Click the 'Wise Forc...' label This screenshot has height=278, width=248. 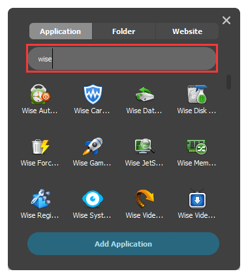point(40,163)
